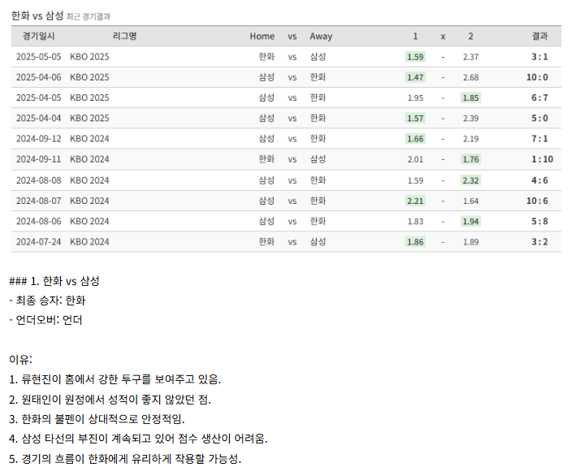Click reason 4 about 삼성 타선 slump

click(x=138, y=439)
